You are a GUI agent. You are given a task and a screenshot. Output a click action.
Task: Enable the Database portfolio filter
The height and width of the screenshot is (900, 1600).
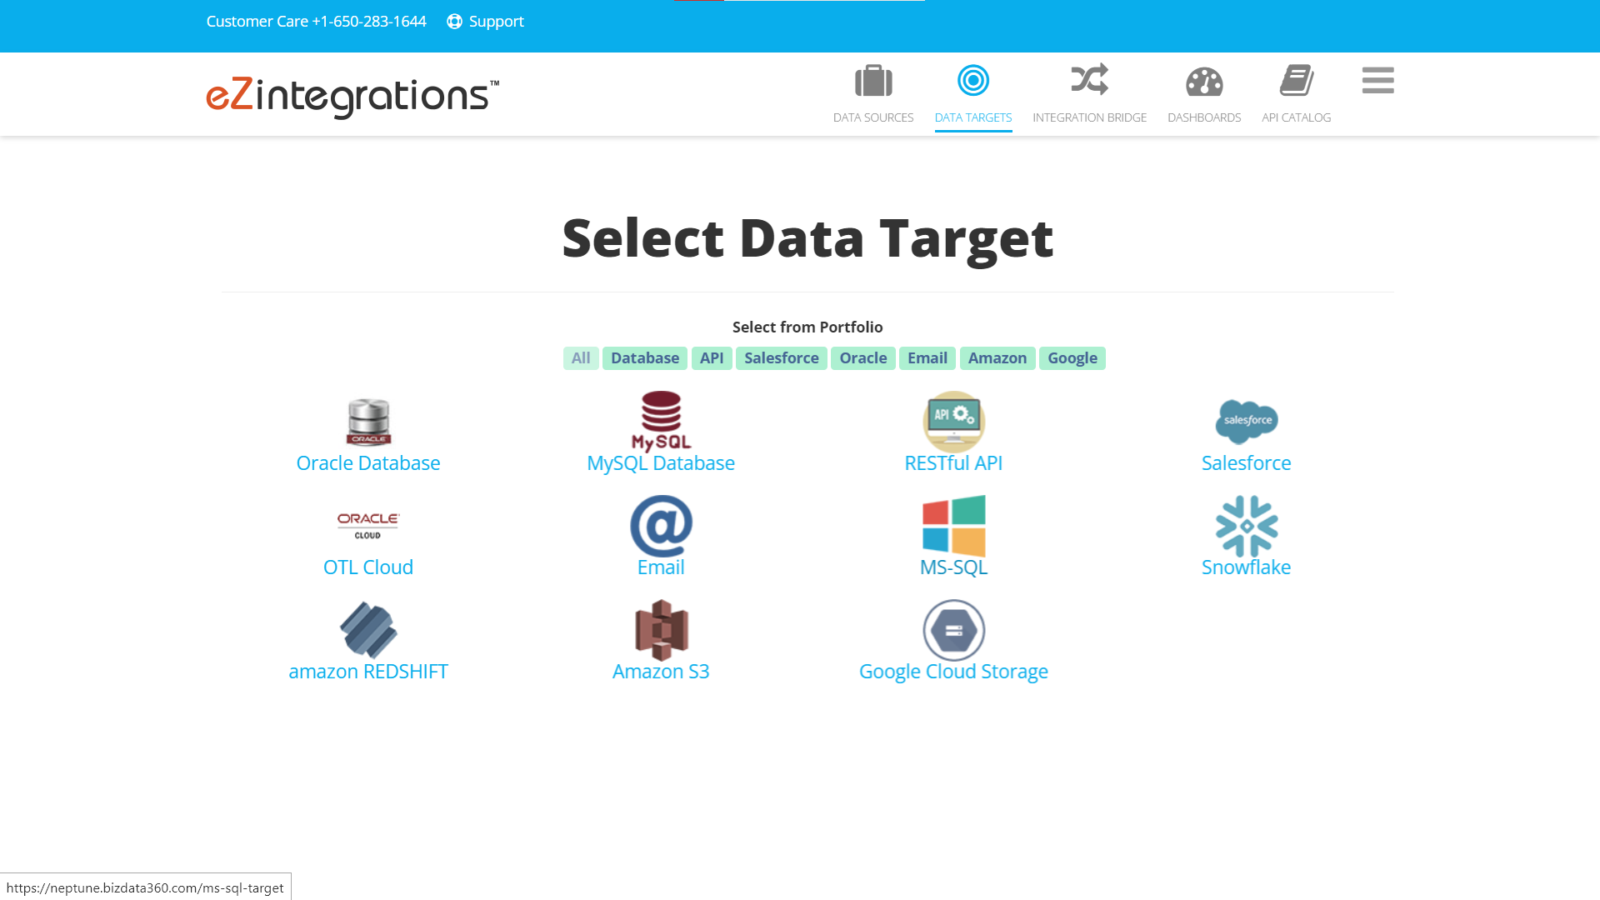(644, 357)
